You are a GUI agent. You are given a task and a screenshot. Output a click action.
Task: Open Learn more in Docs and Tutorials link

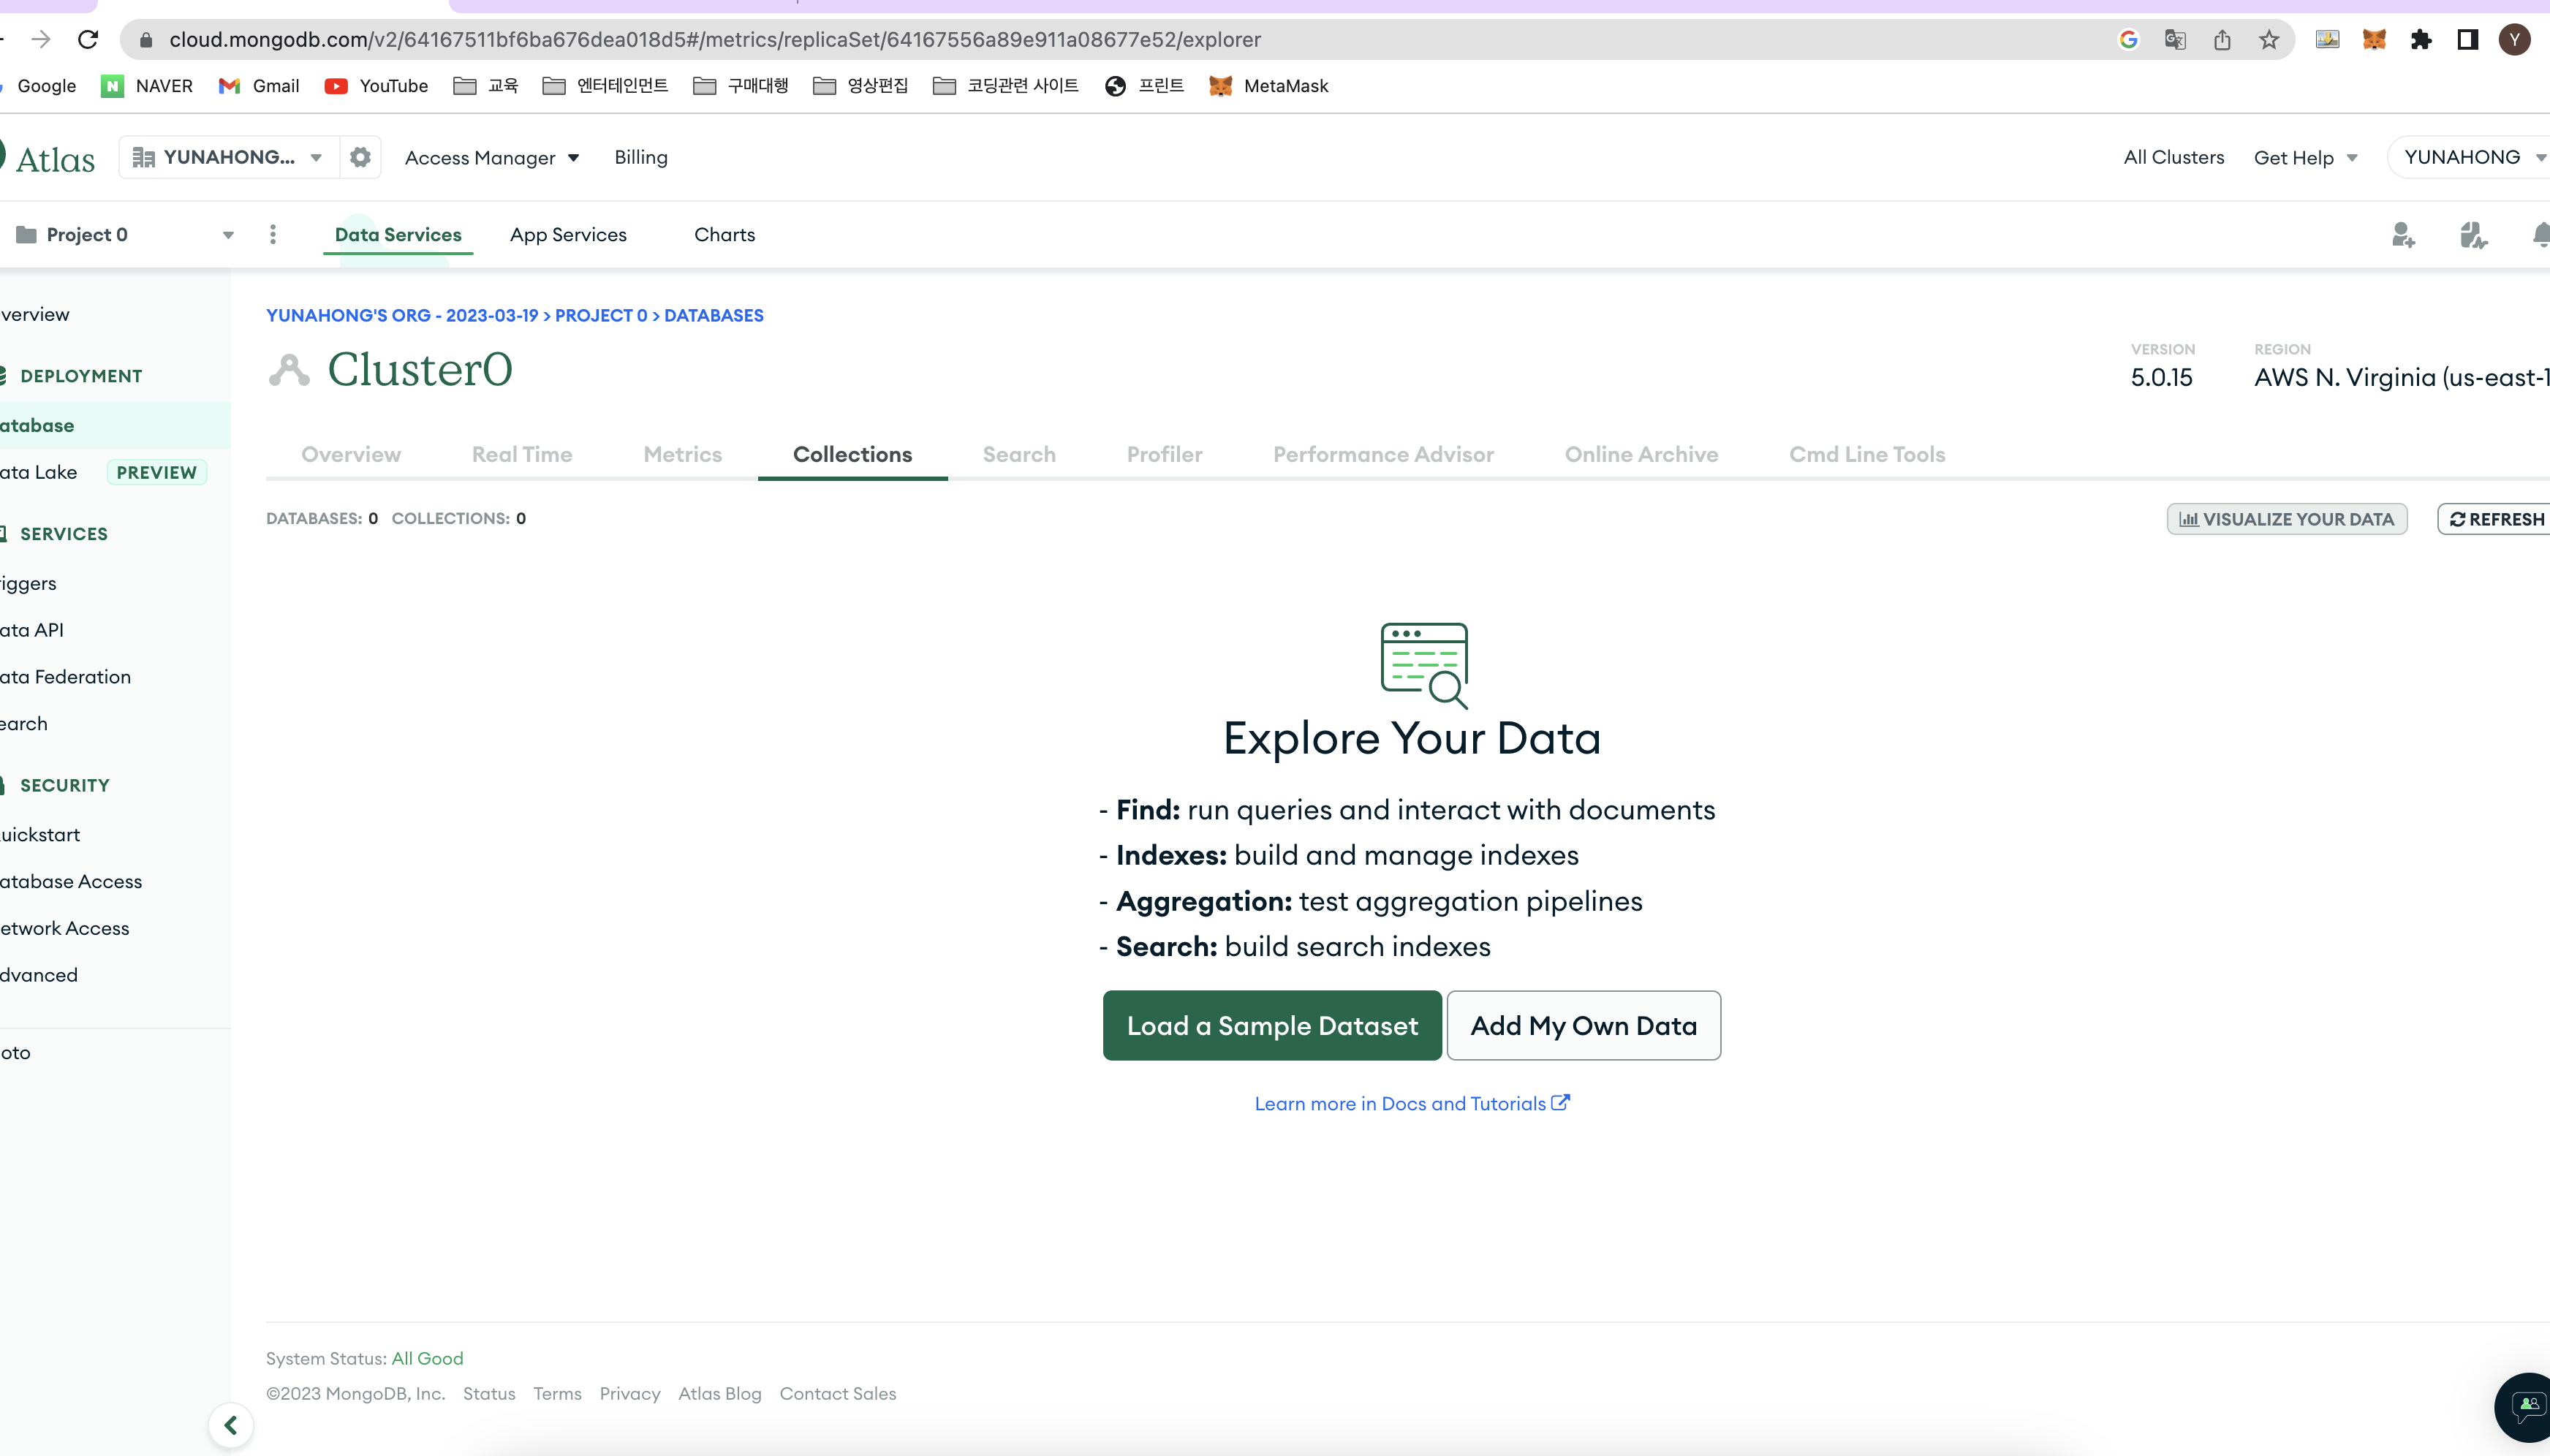click(x=1412, y=1103)
